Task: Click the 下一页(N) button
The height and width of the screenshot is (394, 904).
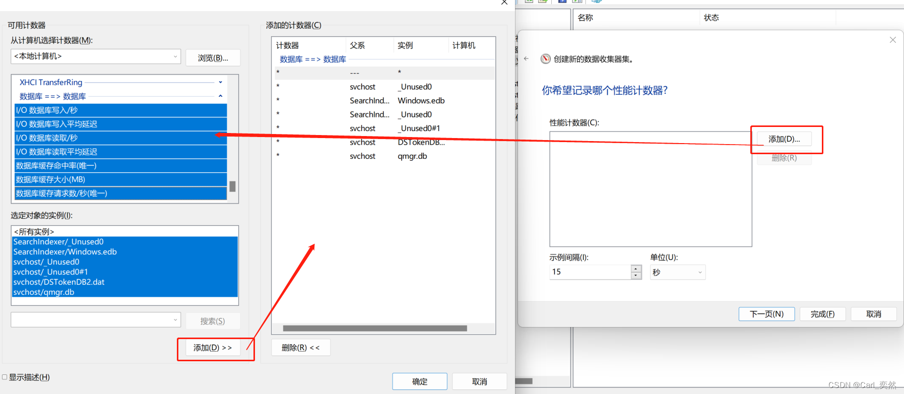Action: coord(766,314)
